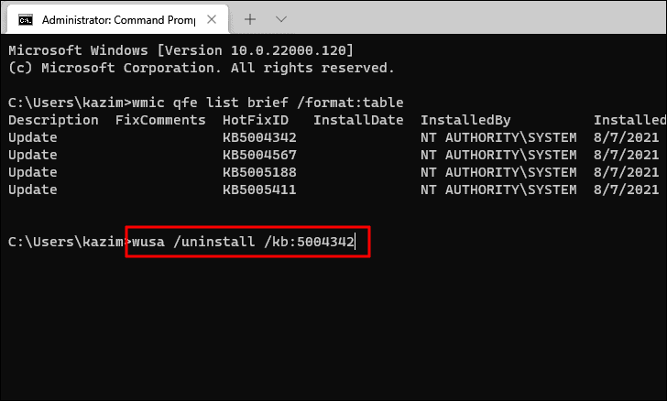This screenshot has width=667, height=401.
Task: Click the 8/7/2021 date in KB5004342 row
Action: (626, 137)
